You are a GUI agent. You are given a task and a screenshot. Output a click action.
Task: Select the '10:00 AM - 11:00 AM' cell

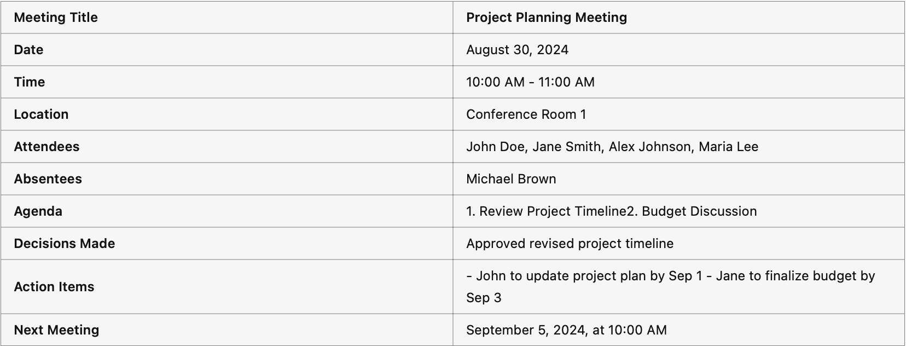pos(679,82)
